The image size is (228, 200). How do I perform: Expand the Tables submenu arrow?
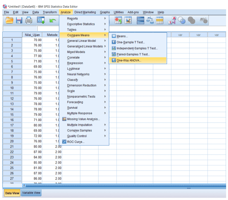[105, 30]
